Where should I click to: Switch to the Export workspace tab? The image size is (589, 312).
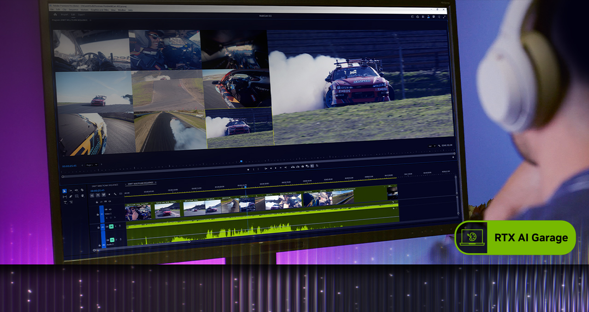click(x=81, y=14)
